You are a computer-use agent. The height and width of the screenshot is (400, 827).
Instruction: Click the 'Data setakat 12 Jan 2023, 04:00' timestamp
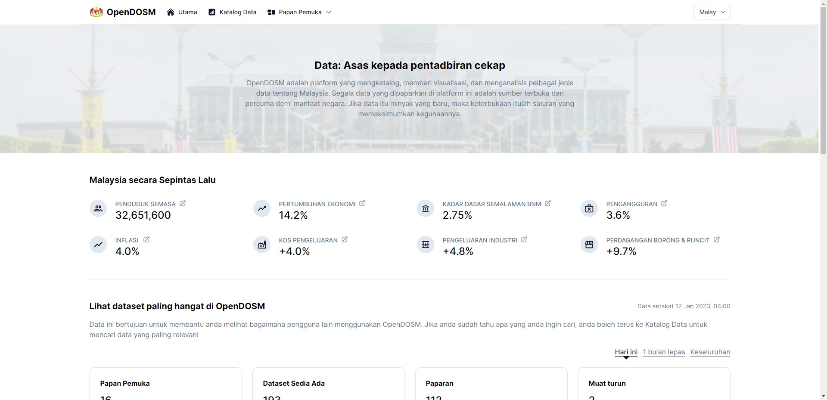tap(684, 306)
